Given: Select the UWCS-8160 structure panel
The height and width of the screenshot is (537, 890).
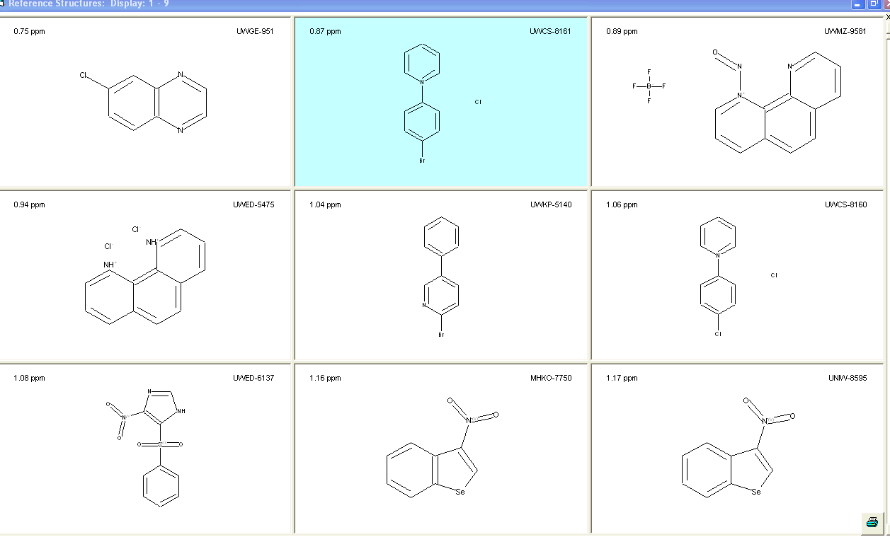Looking at the screenshot, I should (x=736, y=276).
